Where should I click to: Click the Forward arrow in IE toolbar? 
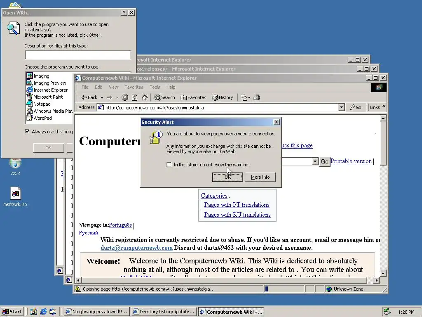coord(110,97)
